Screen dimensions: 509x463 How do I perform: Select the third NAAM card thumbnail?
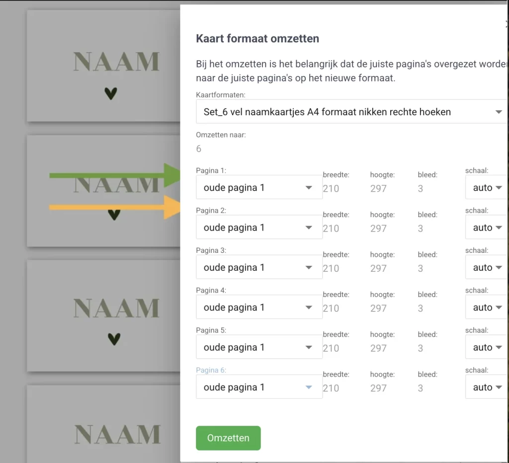(x=103, y=315)
